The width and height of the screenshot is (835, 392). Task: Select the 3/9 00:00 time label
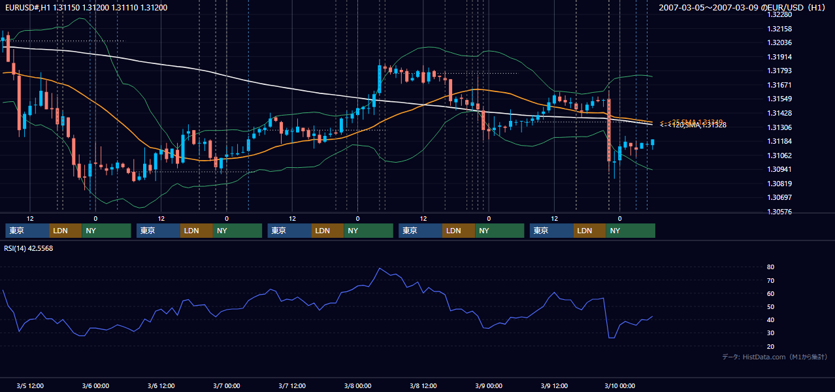[x=489, y=385]
